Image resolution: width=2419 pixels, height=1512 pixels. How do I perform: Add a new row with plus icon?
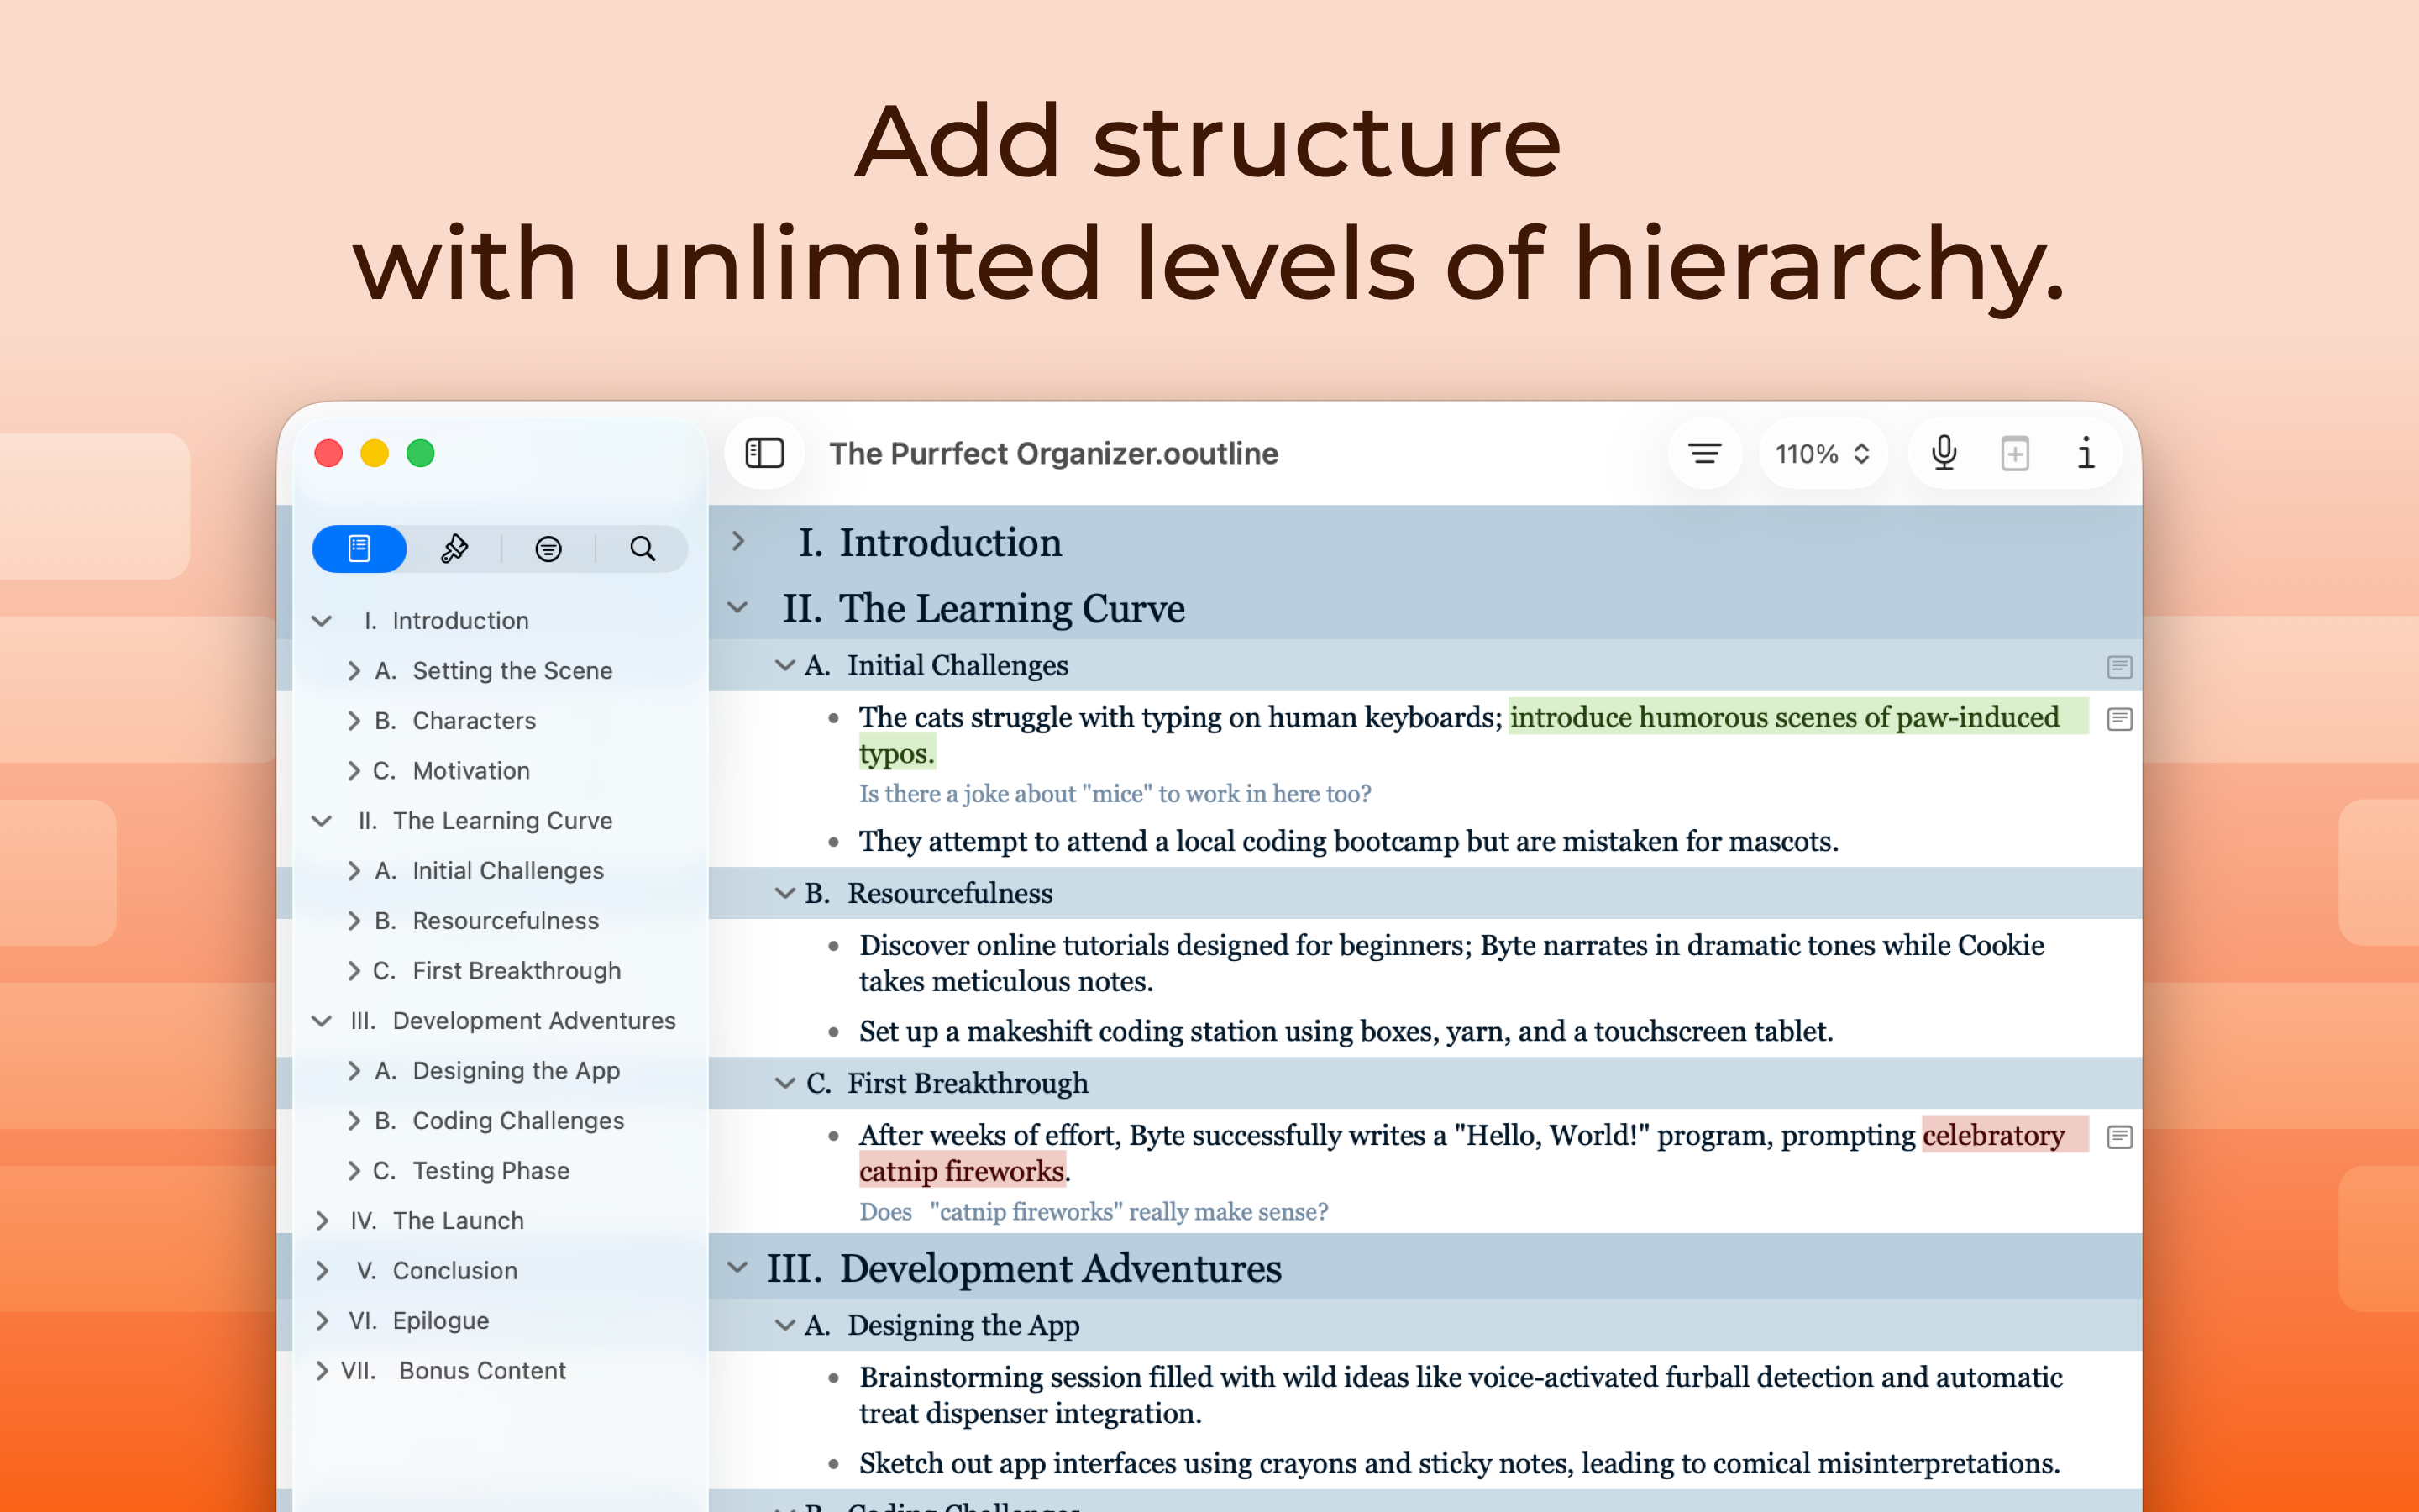point(2015,453)
